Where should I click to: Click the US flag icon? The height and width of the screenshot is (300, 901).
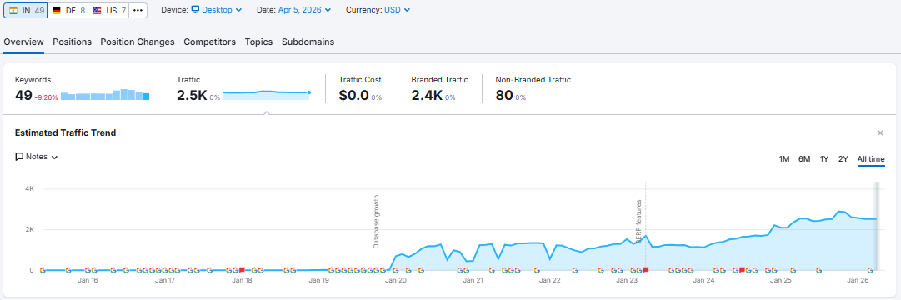tap(98, 10)
